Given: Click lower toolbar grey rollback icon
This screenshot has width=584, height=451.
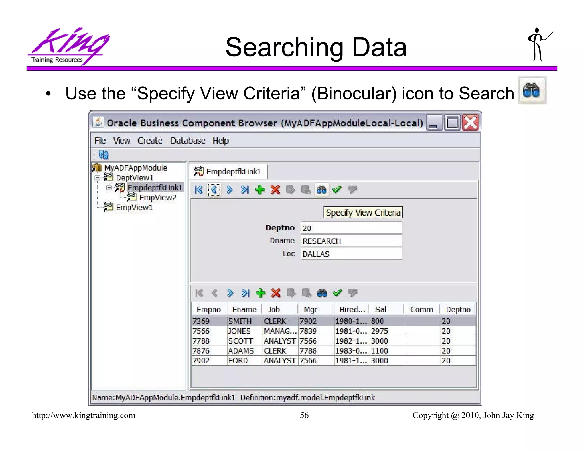Looking at the screenshot, I should (353, 293).
